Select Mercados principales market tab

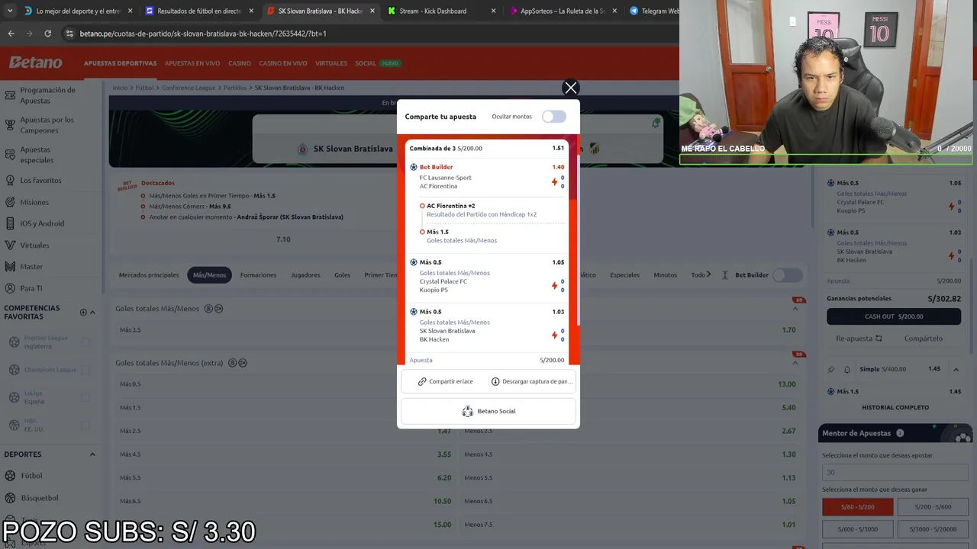(149, 275)
